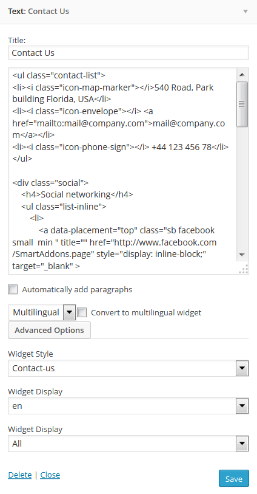Click the Widget Style dropdown arrow icon
The image size is (257, 494).
coord(242,368)
